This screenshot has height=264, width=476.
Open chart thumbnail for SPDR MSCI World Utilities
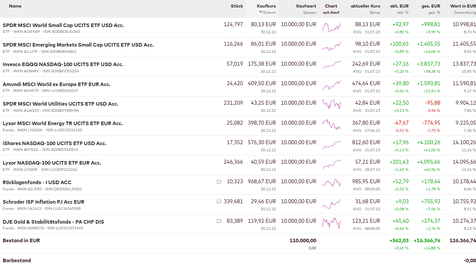pyautogui.click(x=331, y=106)
